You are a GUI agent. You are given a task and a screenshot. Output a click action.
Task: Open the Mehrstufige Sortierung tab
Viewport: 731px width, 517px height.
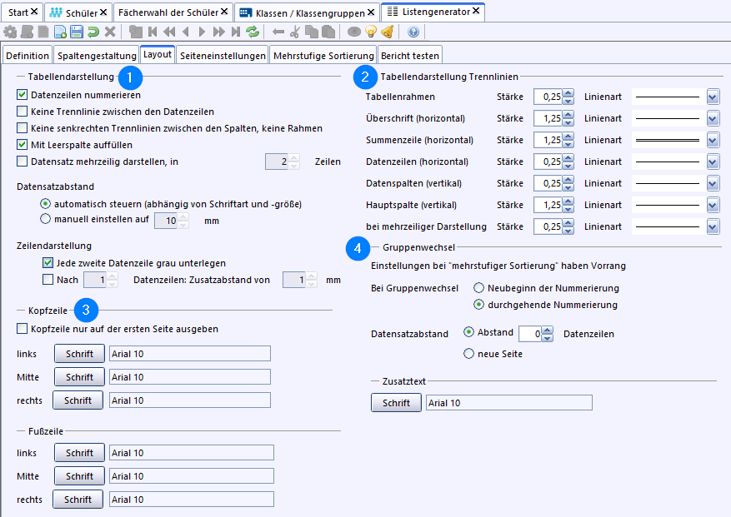click(323, 56)
